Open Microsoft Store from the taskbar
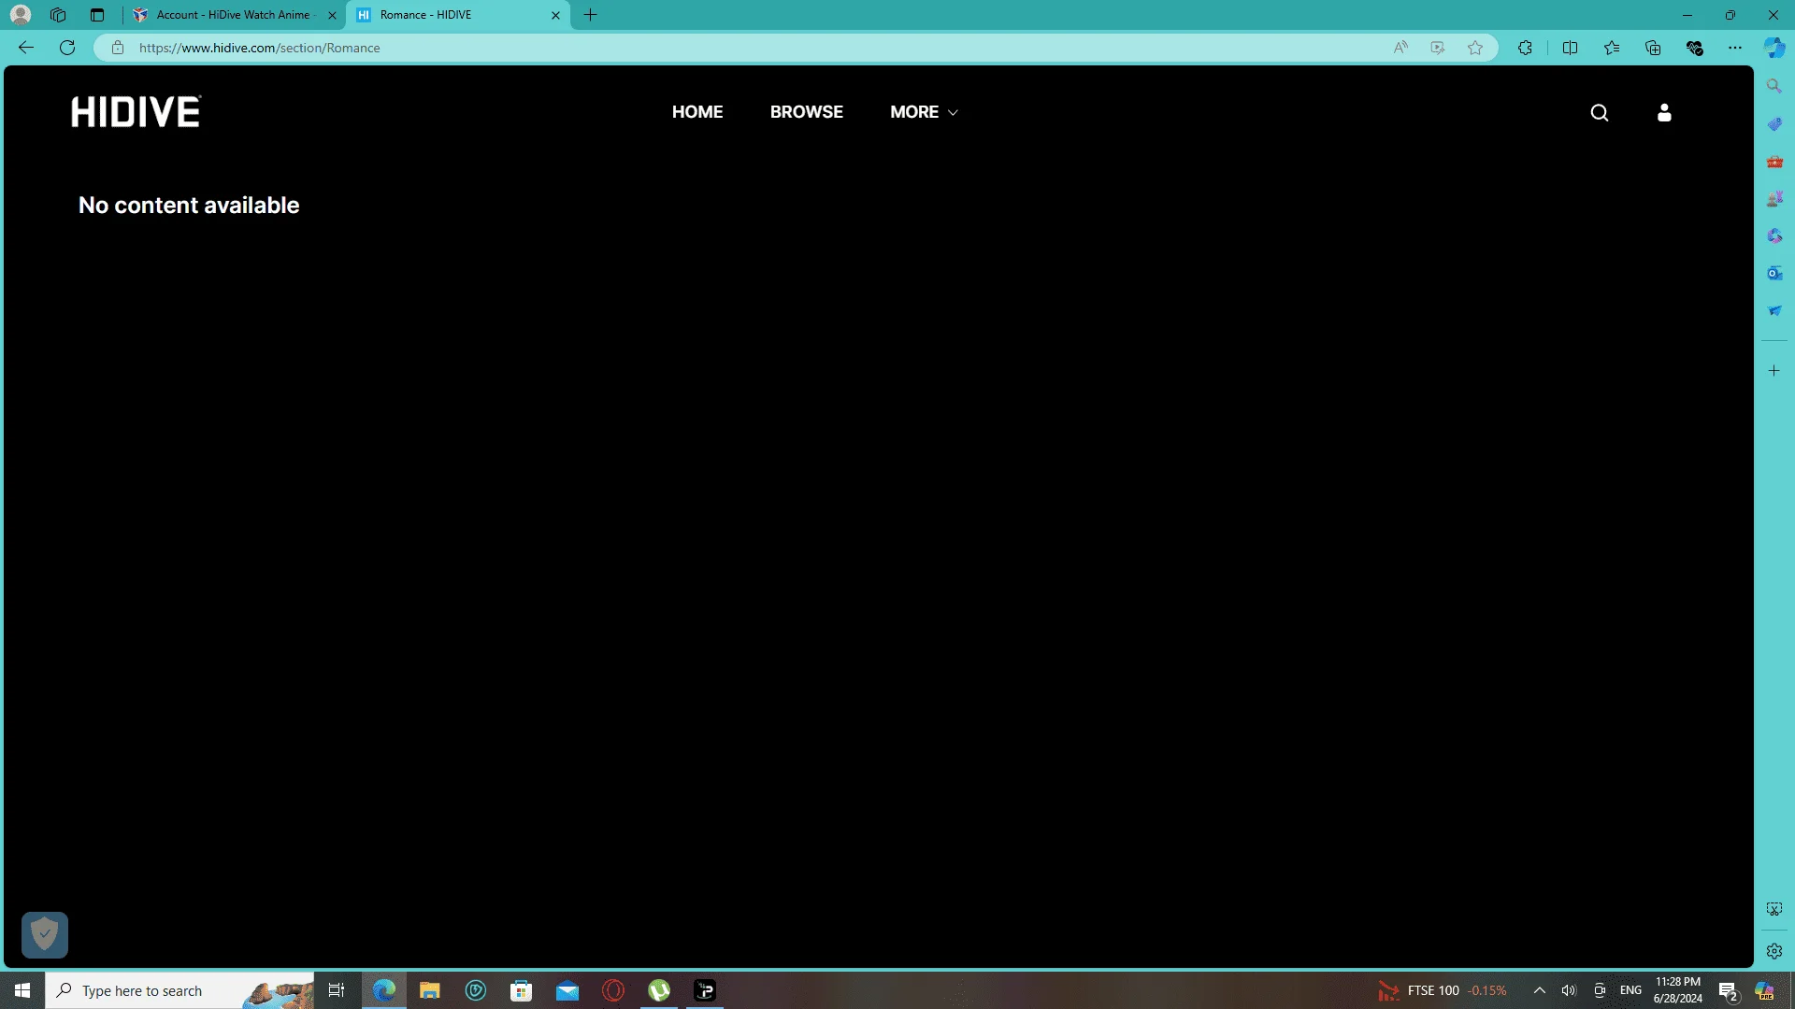The width and height of the screenshot is (1795, 1009). tap(522, 990)
